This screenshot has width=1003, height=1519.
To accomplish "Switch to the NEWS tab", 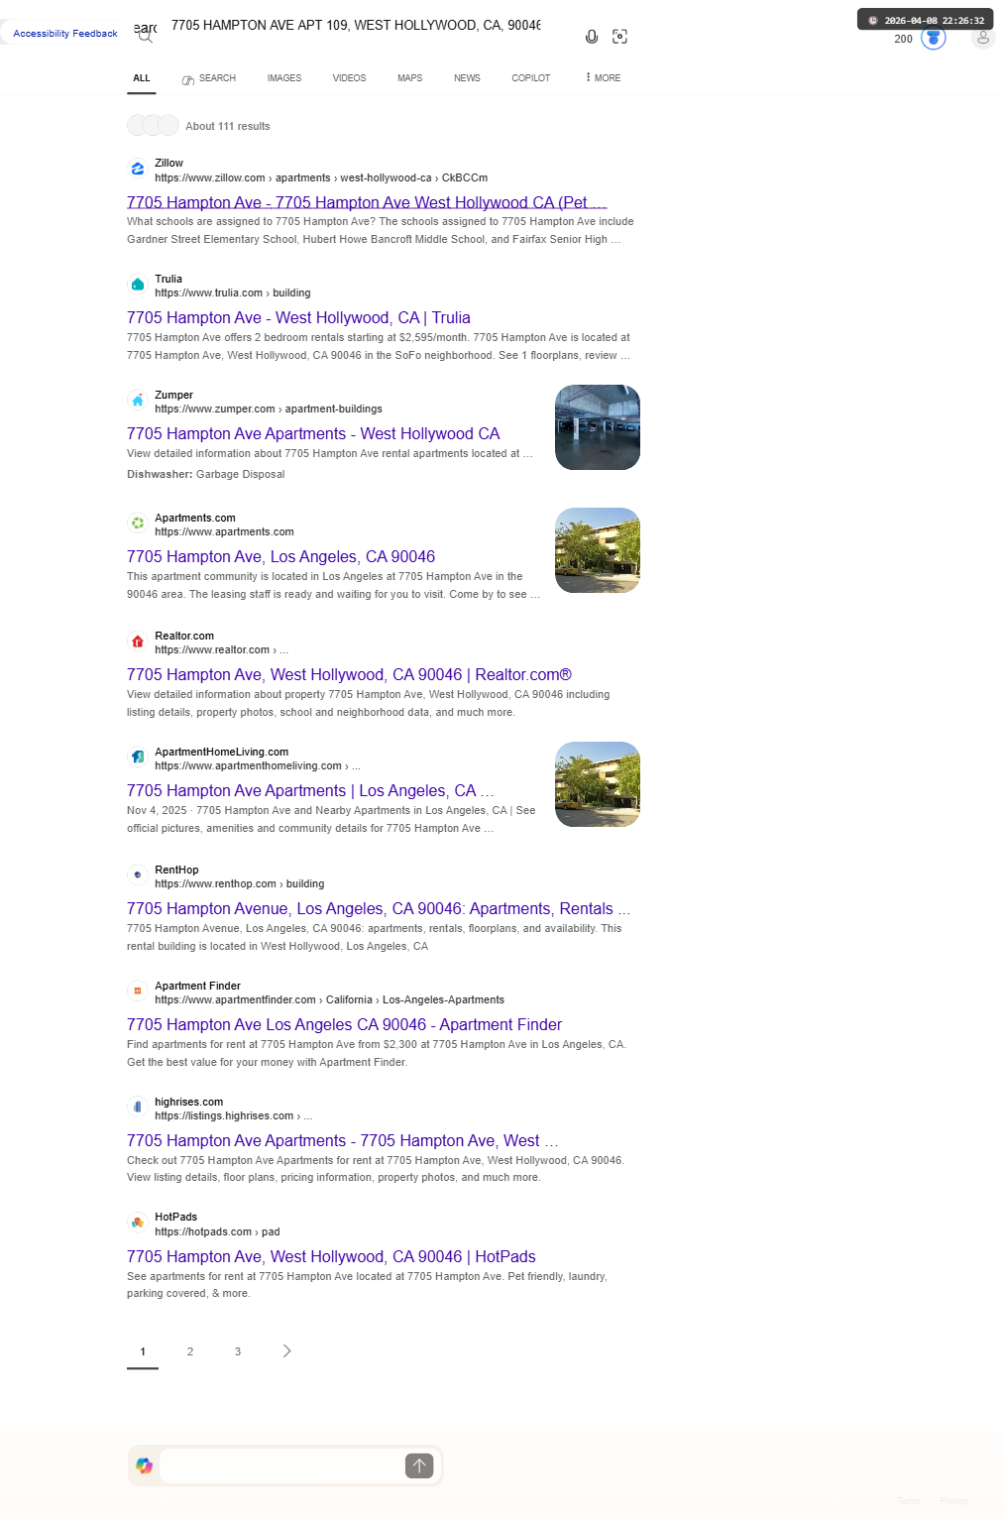I will (x=467, y=78).
